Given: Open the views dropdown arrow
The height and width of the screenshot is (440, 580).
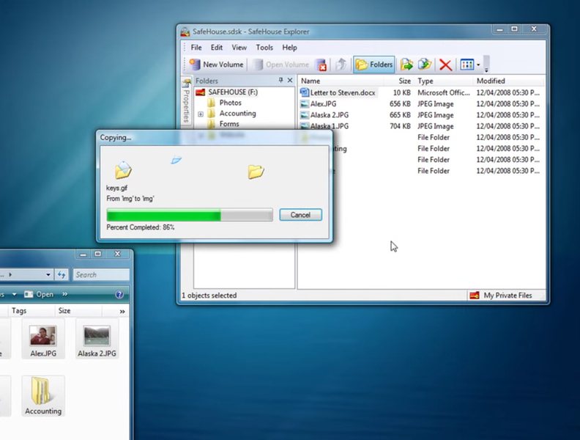Looking at the screenshot, I should [x=478, y=65].
